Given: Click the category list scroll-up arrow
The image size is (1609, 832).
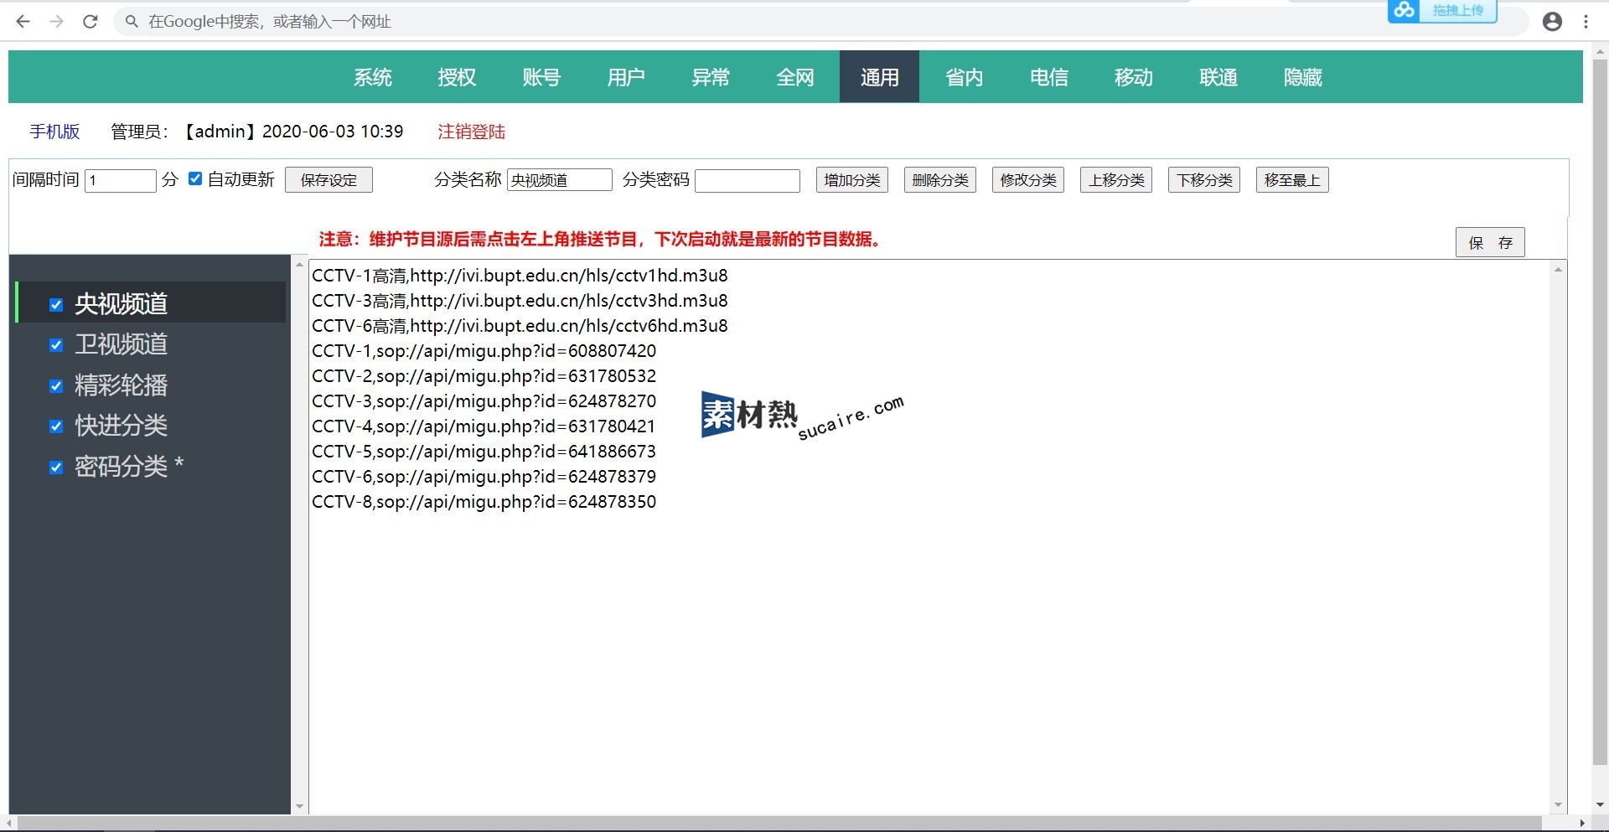Looking at the screenshot, I should click(x=299, y=265).
